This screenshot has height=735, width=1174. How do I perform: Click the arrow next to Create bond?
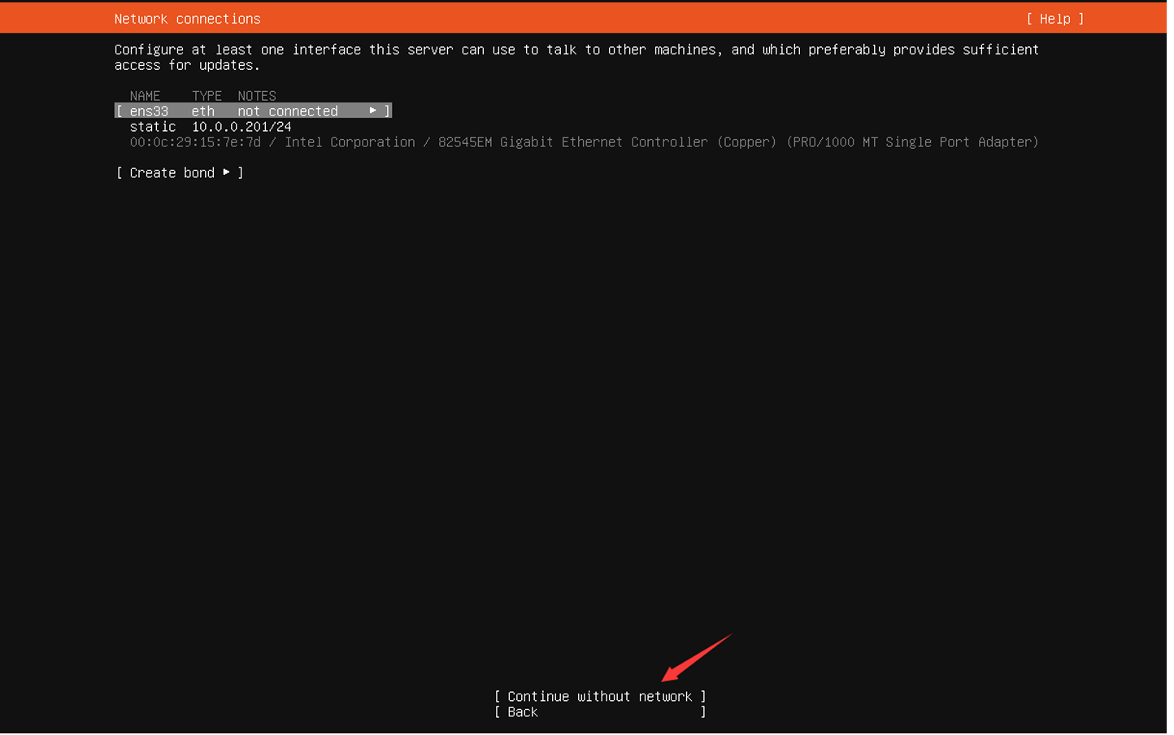(226, 172)
